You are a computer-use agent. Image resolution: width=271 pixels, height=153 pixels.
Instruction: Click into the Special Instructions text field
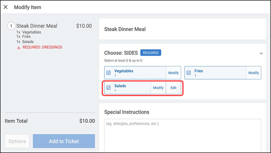click(183, 135)
